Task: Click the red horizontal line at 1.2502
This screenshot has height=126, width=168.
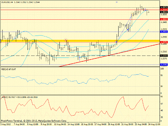Action: 80,19
